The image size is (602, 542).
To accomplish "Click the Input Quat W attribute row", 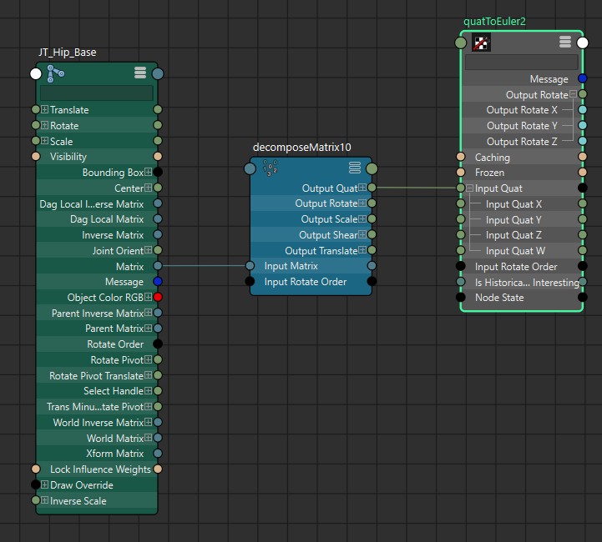I will (521, 251).
